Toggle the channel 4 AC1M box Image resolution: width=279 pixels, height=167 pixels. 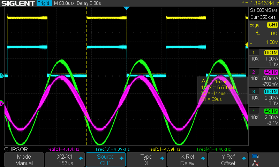point(271,111)
